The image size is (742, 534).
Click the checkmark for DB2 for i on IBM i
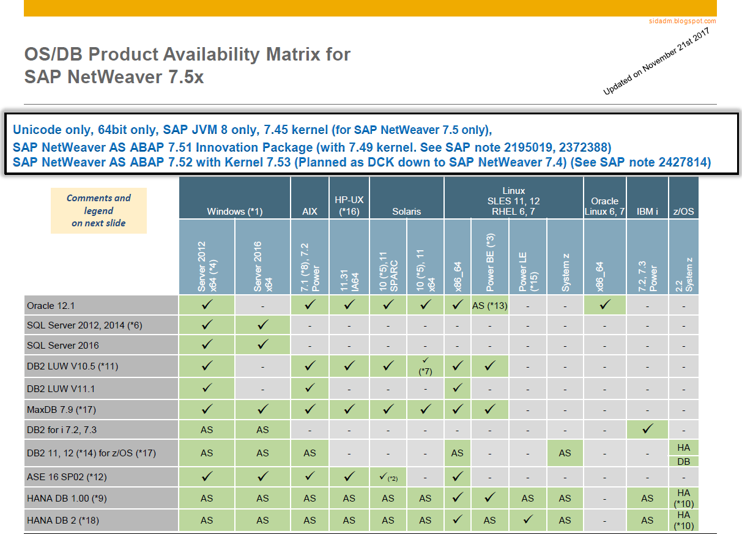(x=647, y=429)
